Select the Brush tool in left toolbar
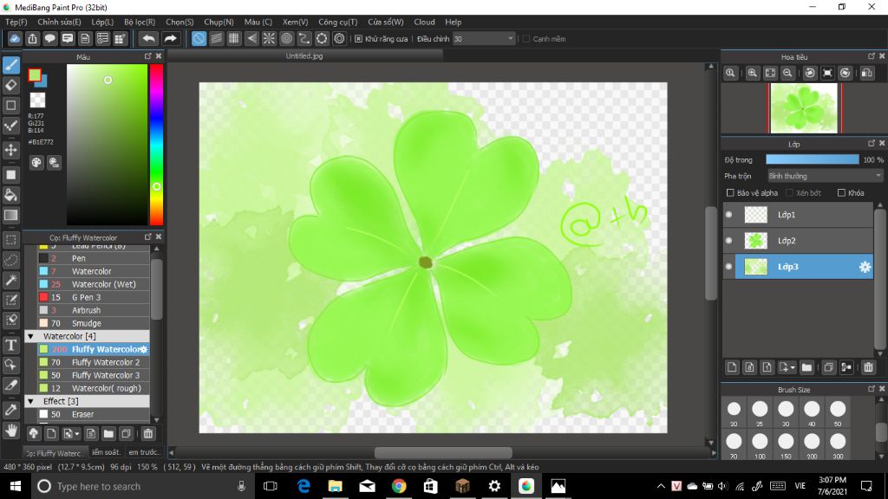 10,64
